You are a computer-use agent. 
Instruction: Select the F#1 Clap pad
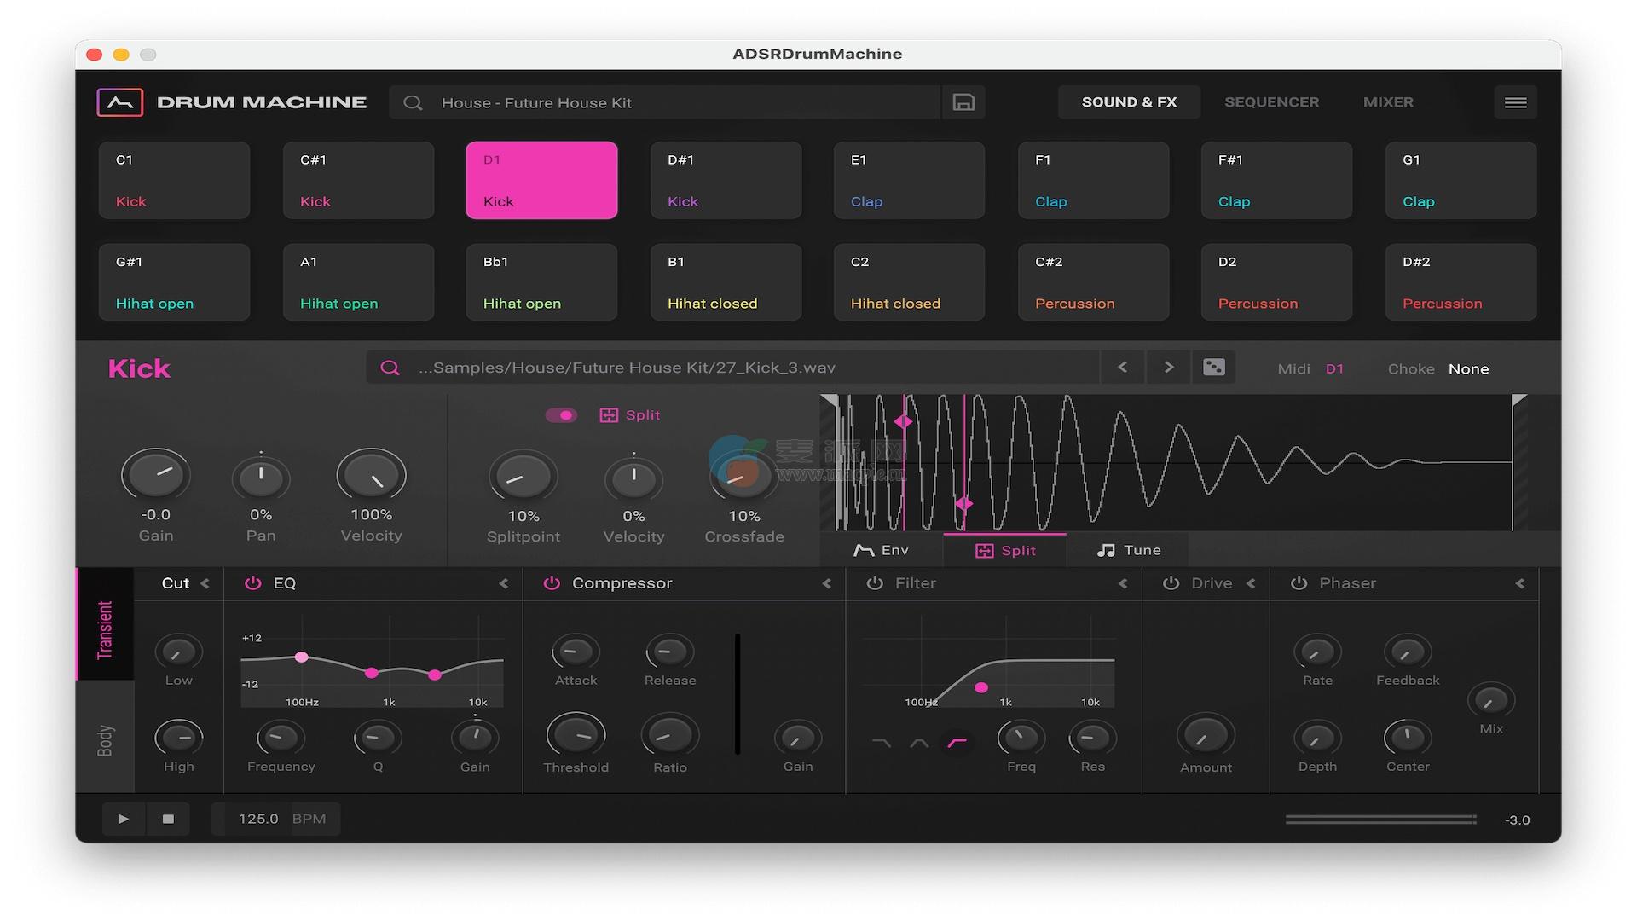point(1276,181)
